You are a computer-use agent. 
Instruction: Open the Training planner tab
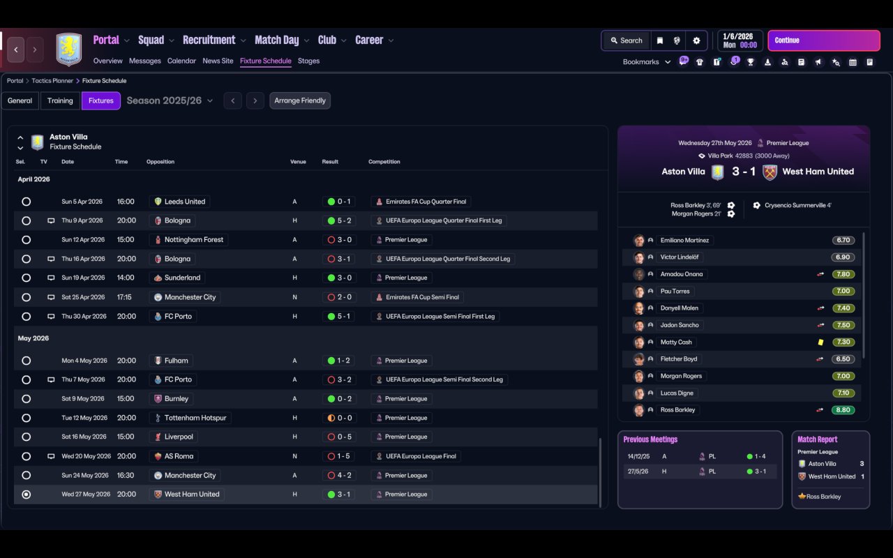point(60,100)
